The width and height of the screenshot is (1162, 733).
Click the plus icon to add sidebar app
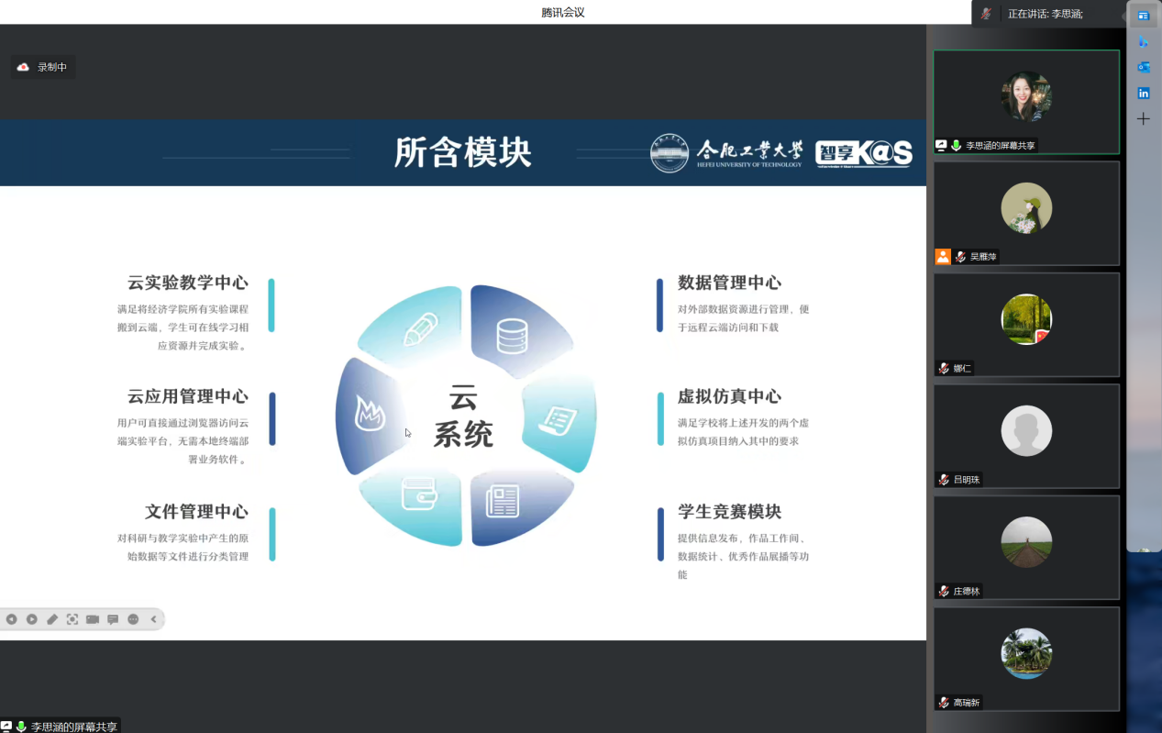click(1143, 119)
